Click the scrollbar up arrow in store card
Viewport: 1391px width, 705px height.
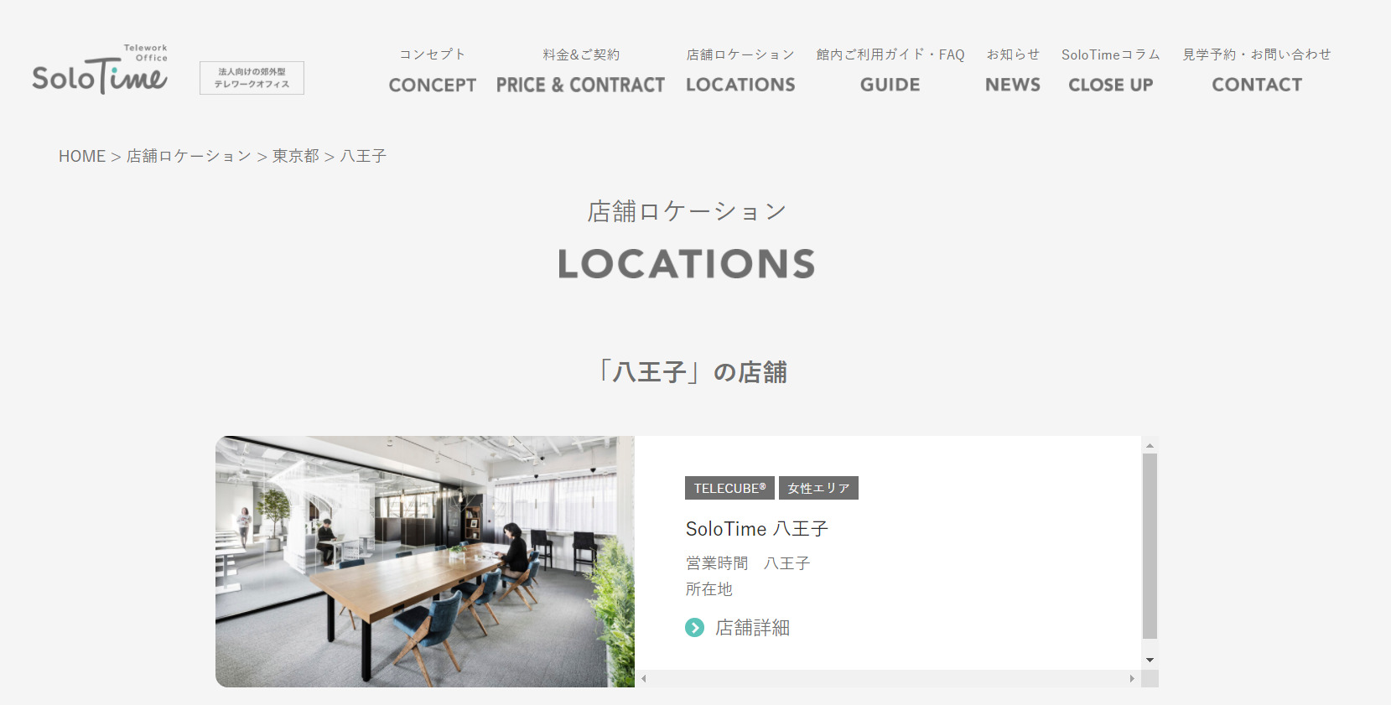(1150, 445)
